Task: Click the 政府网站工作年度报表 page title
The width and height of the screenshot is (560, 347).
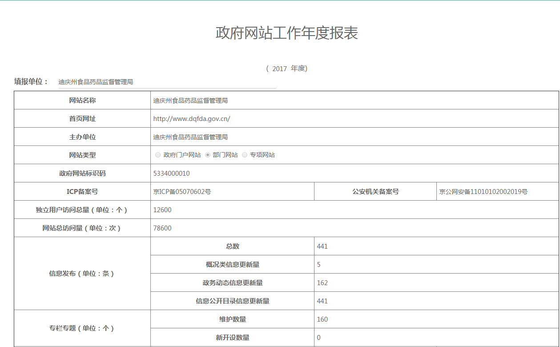Action: coord(287,33)
